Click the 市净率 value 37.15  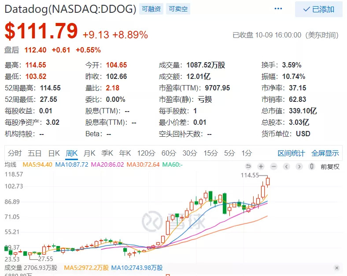pyautogui.click(x=297, y=88)
